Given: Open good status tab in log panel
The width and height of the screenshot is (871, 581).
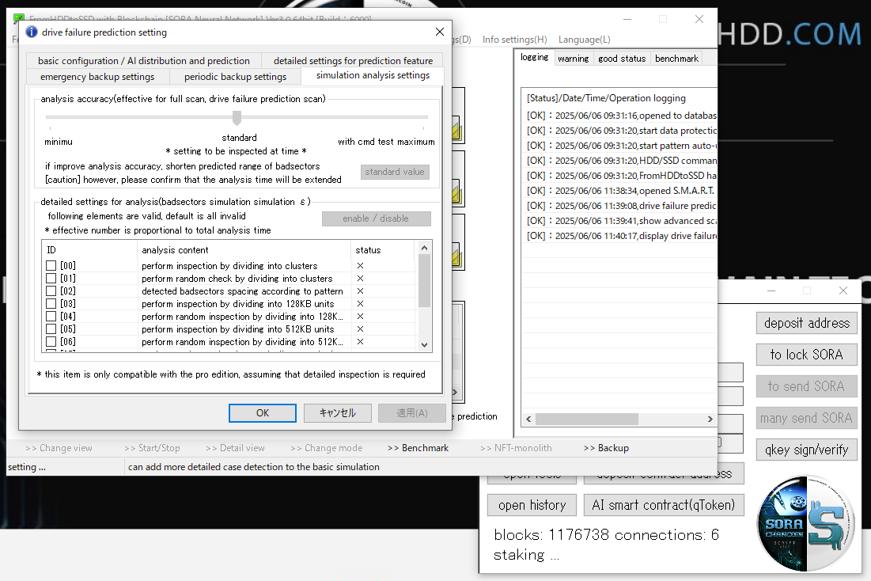Looking at the screenshot, I should [622, 59].
